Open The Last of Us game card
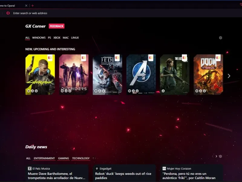This screenshot has height=182, width=242. [x=175, y=75]
